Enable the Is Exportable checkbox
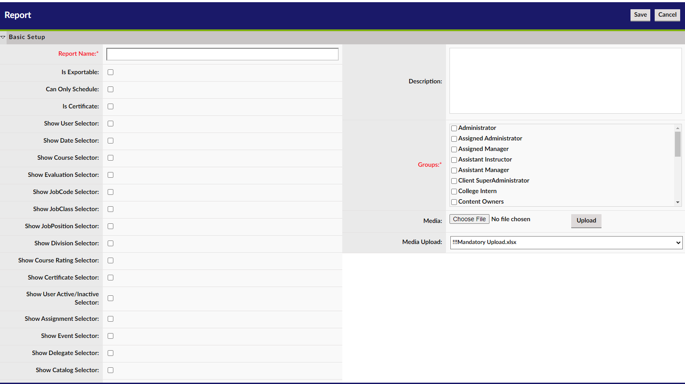Viewport: 685px width, 384px height. coord(111,72)
